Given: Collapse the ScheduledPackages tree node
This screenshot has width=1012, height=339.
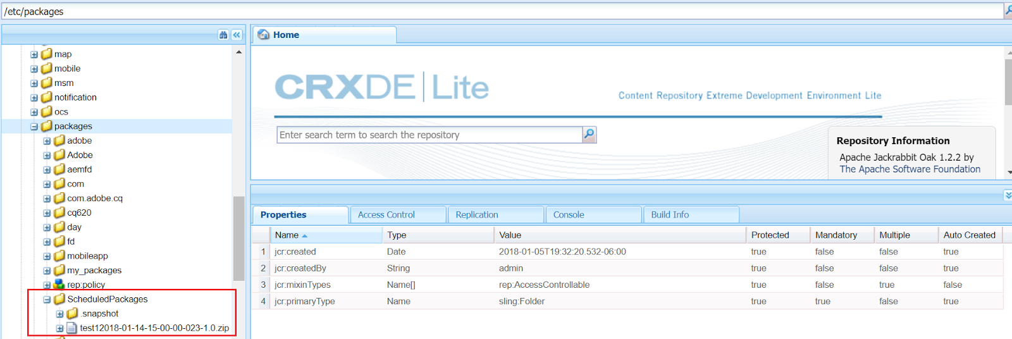Looking at the screenshot, I should pos(47,300).
